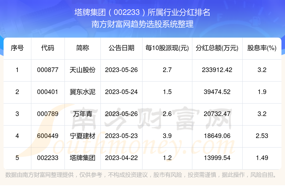Select the 股息率(%) column header

(262, 48)
